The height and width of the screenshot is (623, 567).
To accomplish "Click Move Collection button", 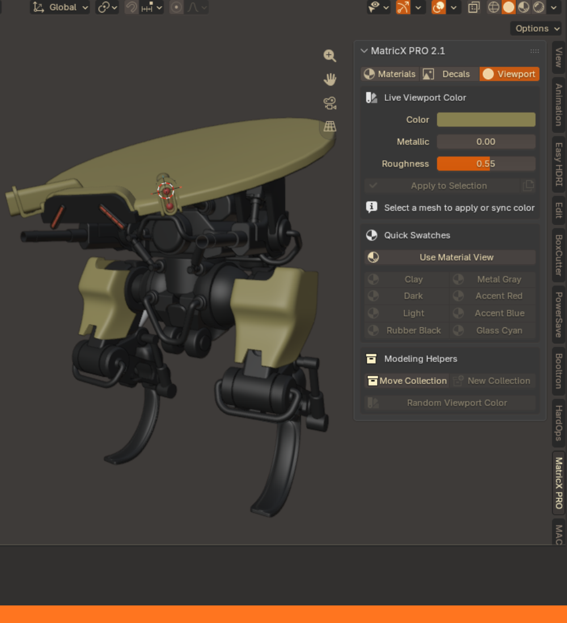I will pos(407,381).
